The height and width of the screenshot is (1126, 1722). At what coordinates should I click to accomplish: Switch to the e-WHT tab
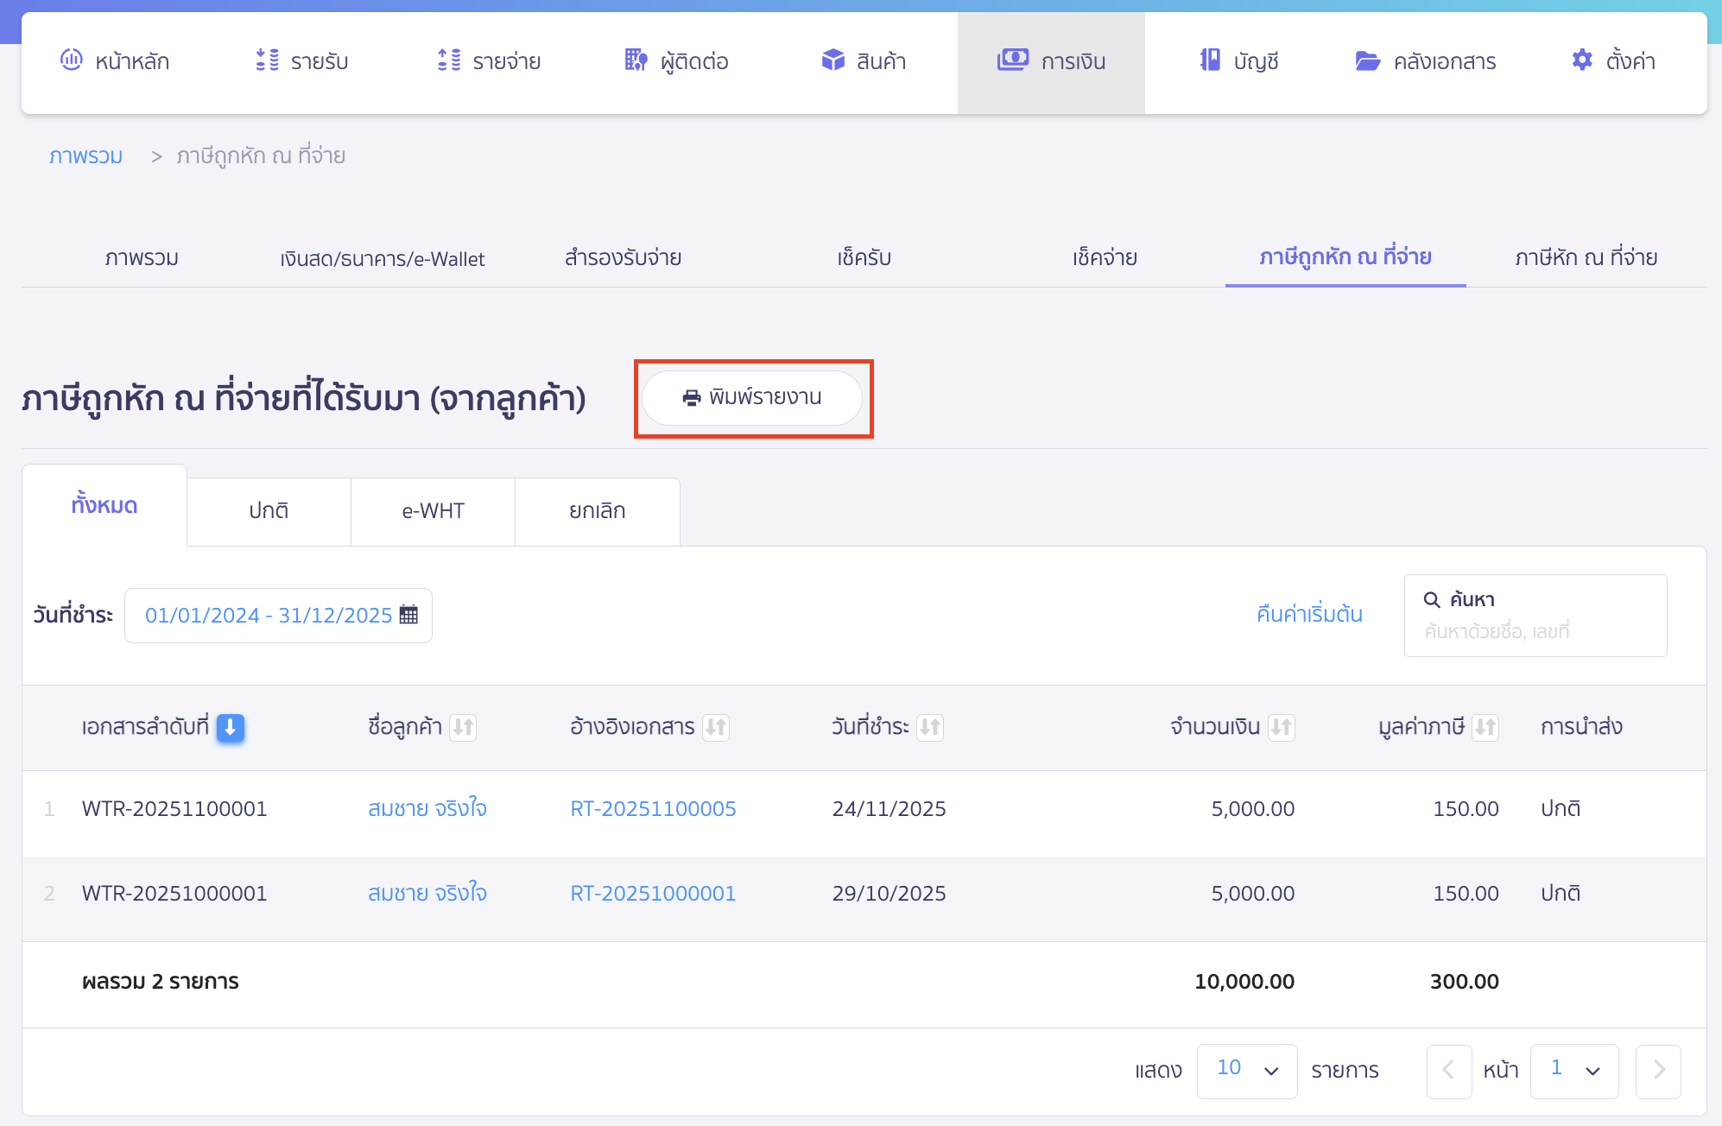click(x=433, y=511)
